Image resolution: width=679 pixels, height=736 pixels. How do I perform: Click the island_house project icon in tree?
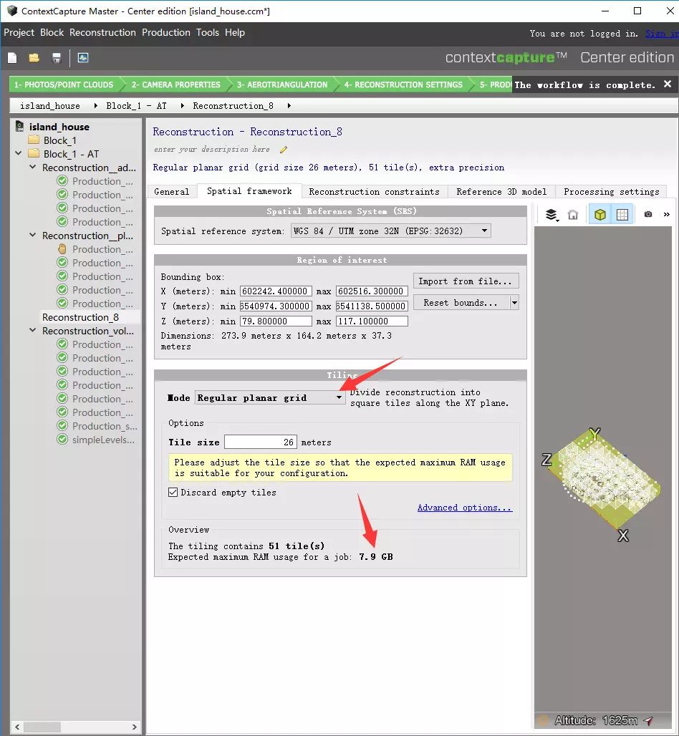tap(20, 127)
